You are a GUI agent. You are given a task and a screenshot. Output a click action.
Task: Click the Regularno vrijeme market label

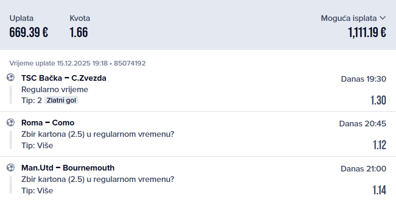click(x=55, y=89)
